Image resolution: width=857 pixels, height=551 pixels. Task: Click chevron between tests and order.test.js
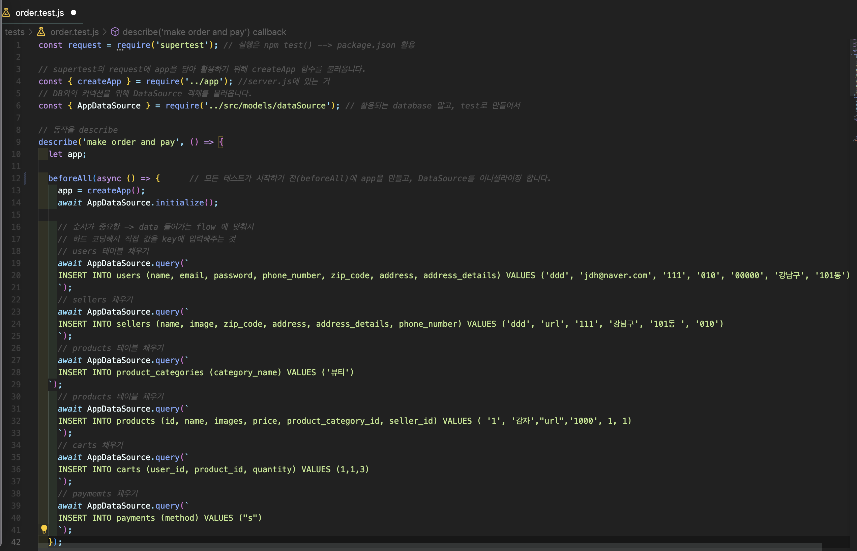pyautogui.click(x=30, y=32)
